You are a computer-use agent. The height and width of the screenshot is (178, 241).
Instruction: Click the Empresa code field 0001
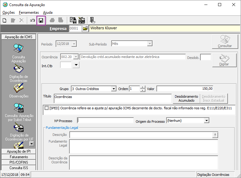pyautogui.click(x=75, y=28)
